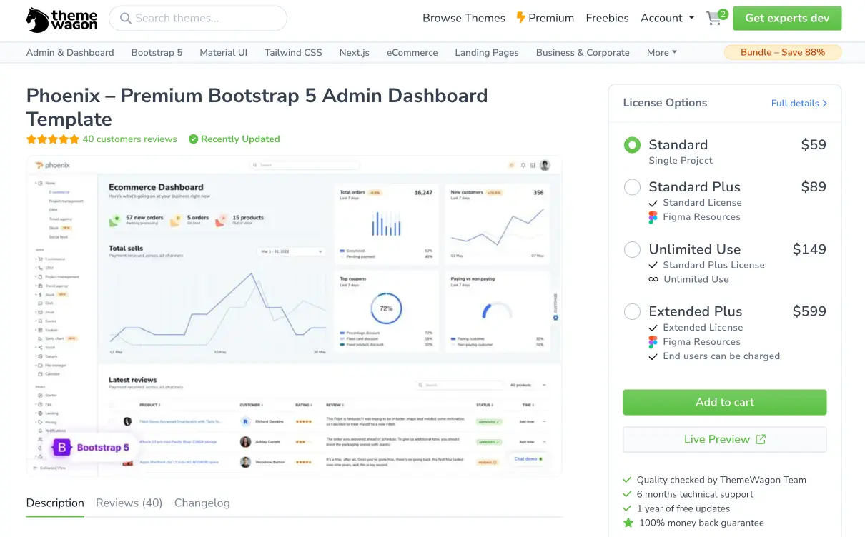The height and width of the screenshot is (537, 865).
Task: Open the Account dropdown menu
Action: tap(668, 19)
